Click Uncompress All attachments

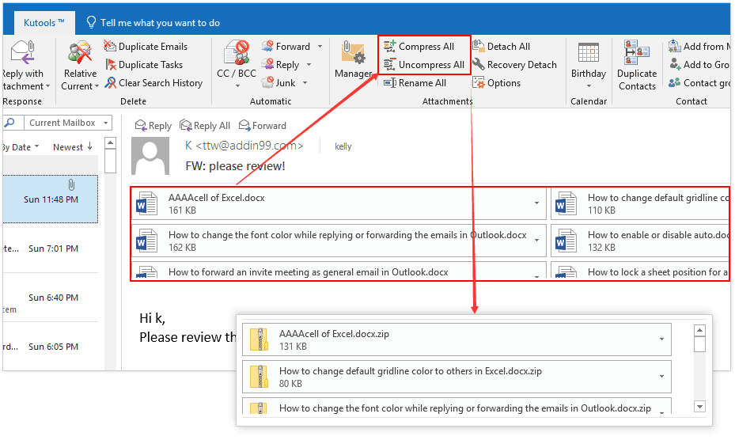click(x=424, y=64)
